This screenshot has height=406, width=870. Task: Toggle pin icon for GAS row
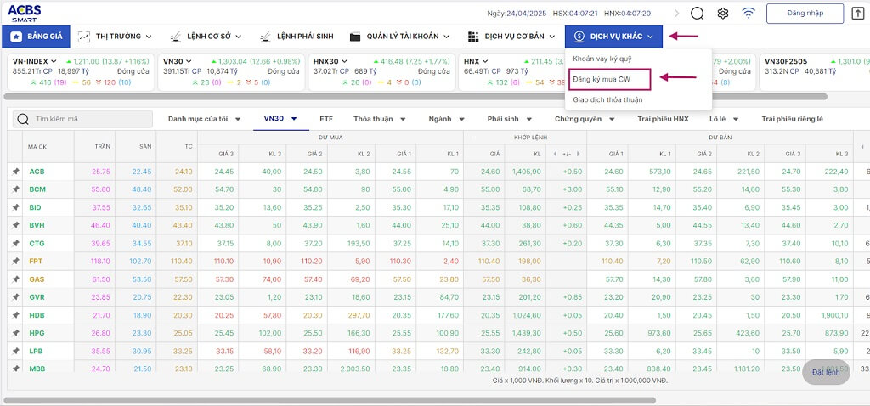15,279
